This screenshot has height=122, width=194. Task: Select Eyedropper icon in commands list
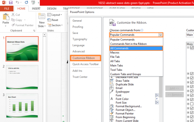(112, 92)
